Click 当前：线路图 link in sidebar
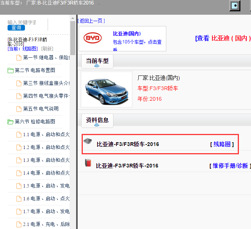The width and height of the screenshot is (251, 229). [23, 49]
